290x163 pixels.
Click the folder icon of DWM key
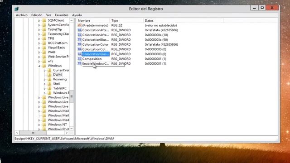49,75
